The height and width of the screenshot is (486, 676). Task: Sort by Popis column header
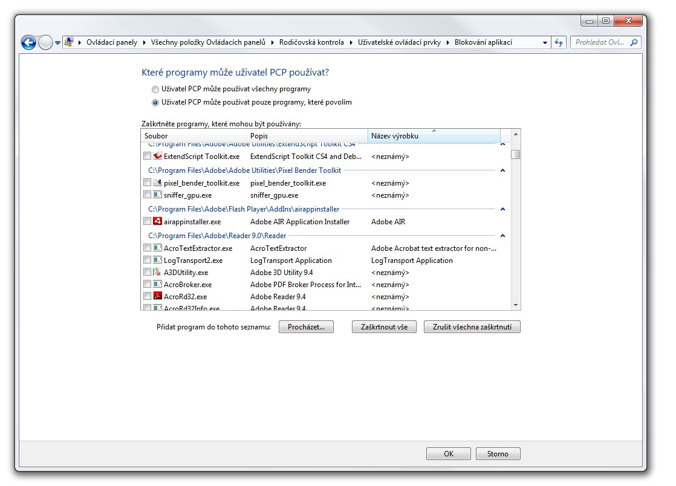[x=307, y=136]
